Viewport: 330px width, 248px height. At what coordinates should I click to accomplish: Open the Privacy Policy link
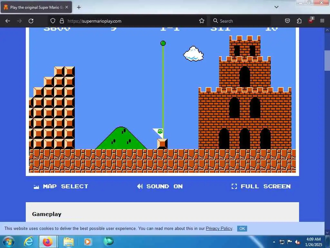219,228
